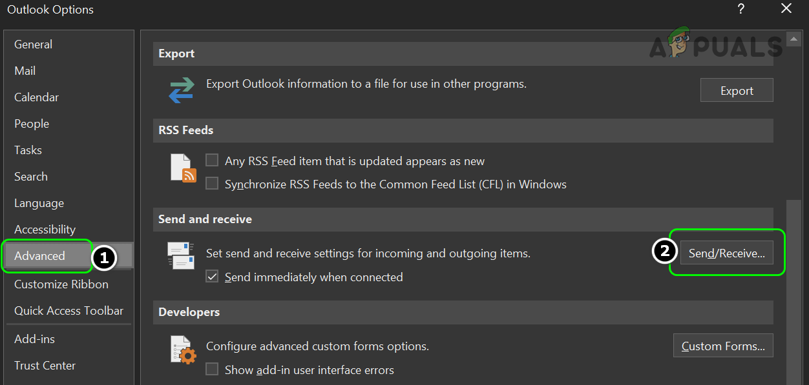
Task: Open the Mail options category
Action: tap(25, 71)
